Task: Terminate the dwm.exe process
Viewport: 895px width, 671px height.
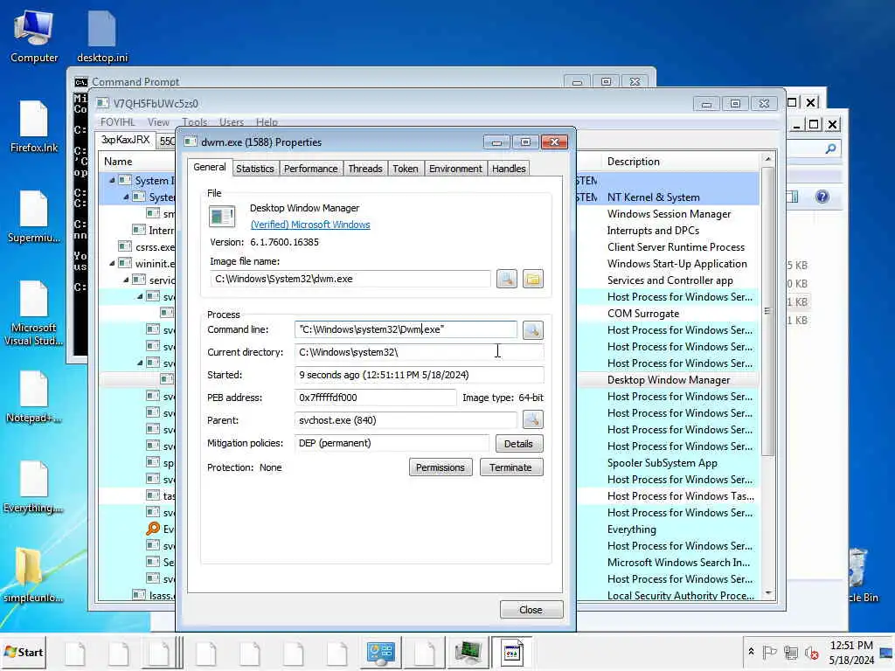Action: [510, 467]
